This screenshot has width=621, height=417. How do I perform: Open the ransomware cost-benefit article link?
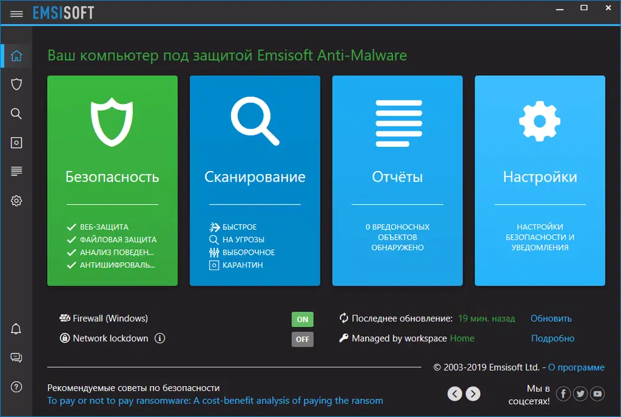[215, 400]
